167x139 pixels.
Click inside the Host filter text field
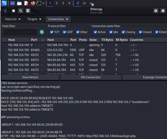[20, 32]
